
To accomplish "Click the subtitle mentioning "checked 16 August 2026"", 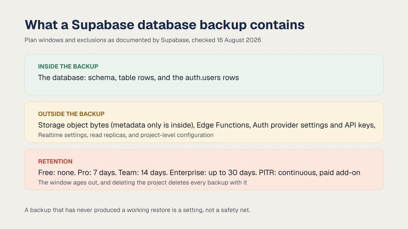I will (x=143, y=40).
